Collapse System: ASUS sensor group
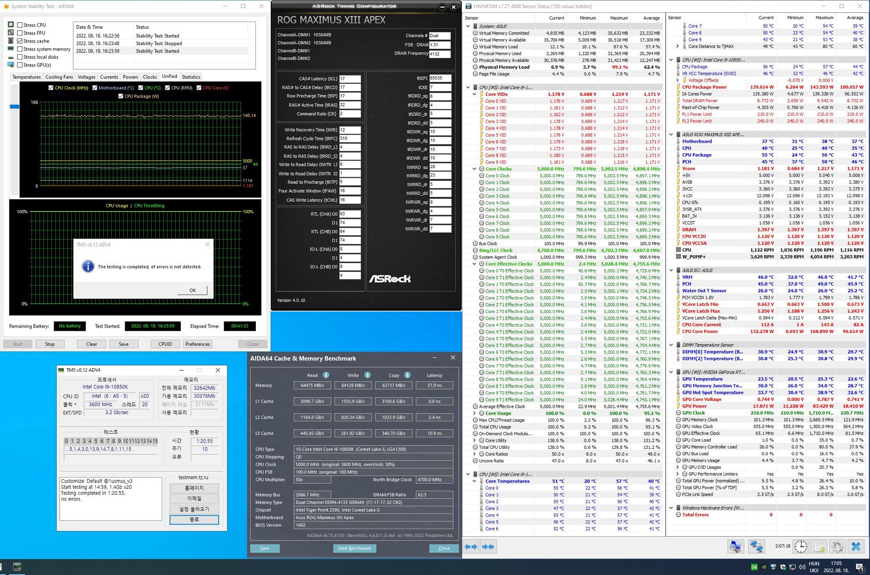870x575 pixels. pyautogui.click(x=468, y=26)
